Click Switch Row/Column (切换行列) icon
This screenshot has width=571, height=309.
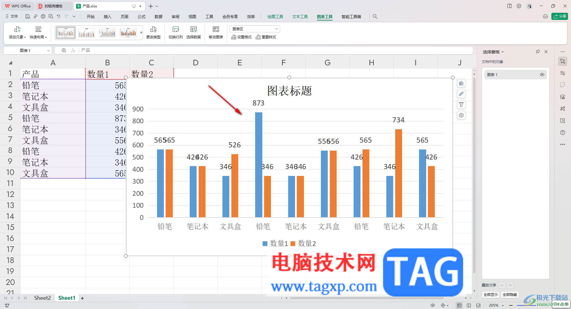coord(175,29)
